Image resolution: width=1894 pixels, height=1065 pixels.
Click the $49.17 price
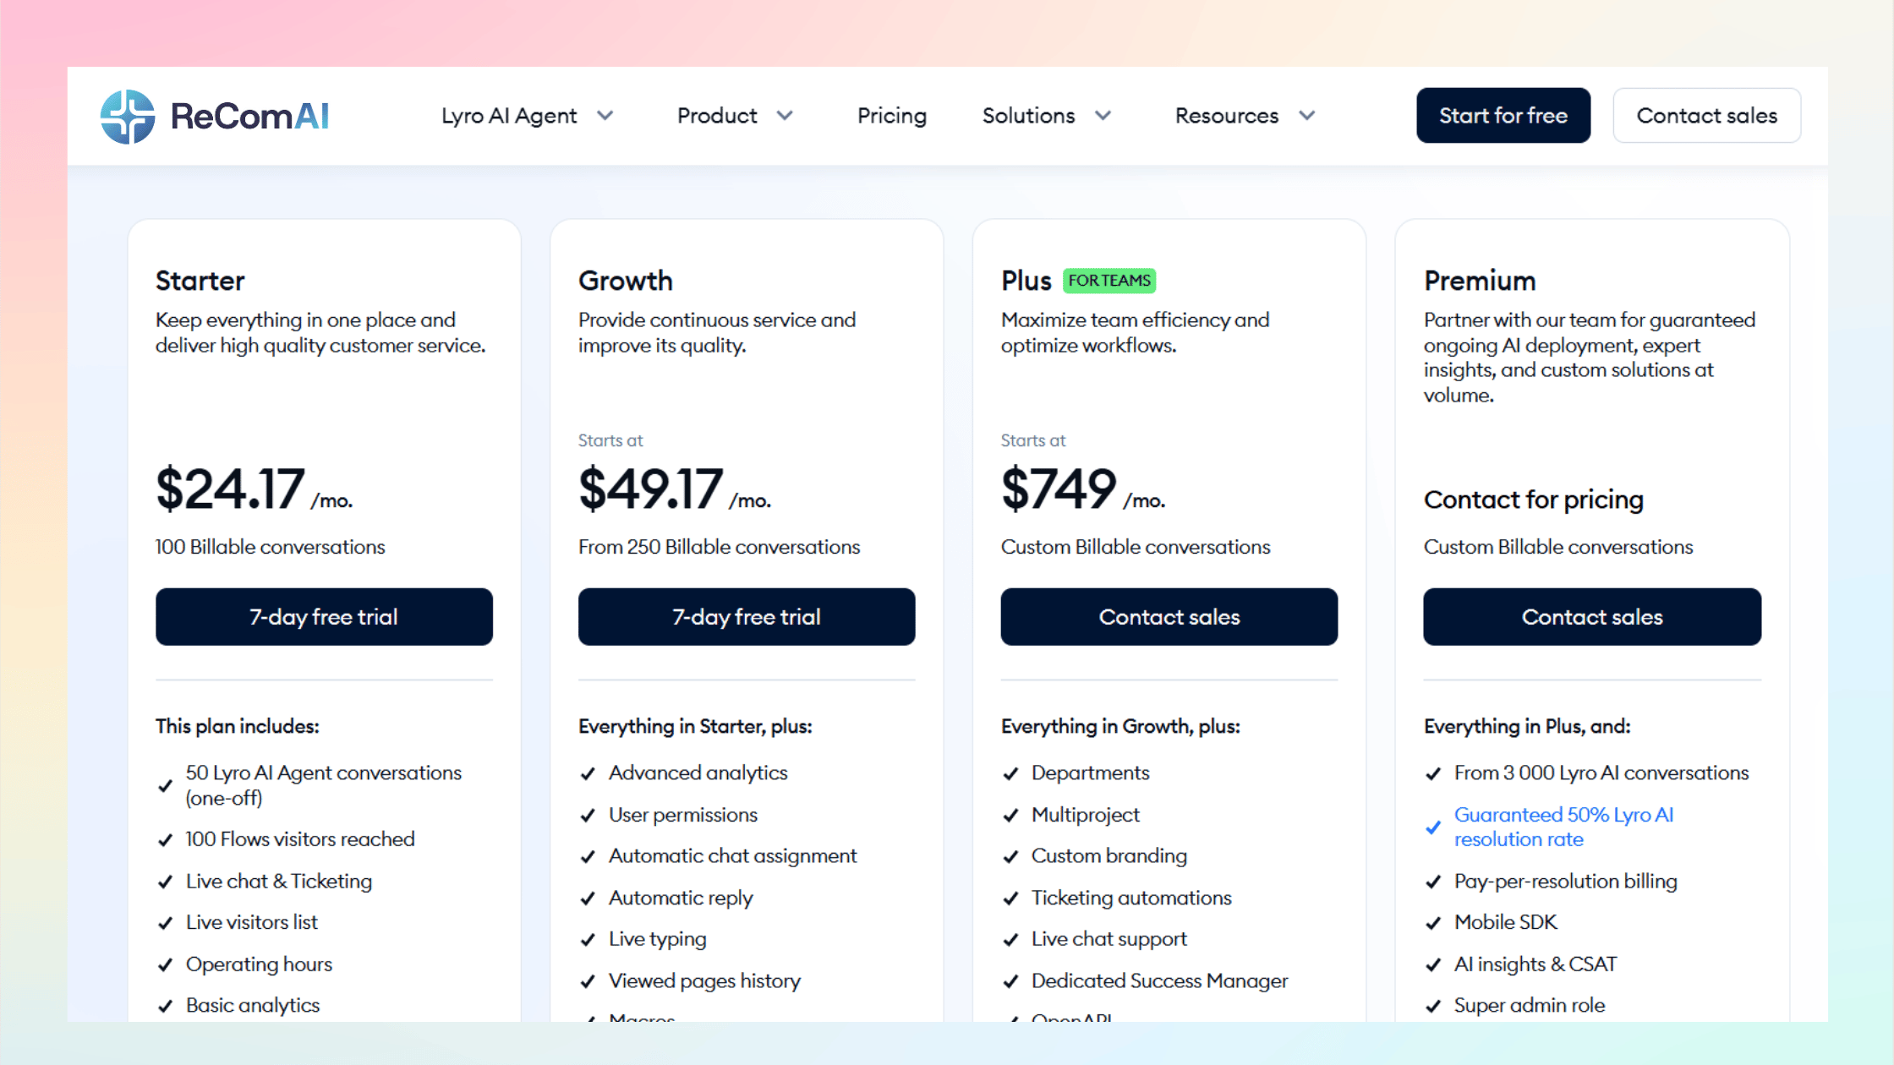click(x=651, y=489)
